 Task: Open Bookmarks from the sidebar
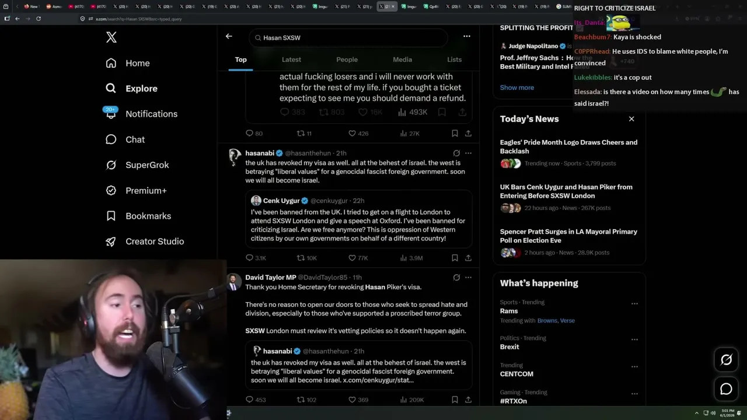click(138, 216)
